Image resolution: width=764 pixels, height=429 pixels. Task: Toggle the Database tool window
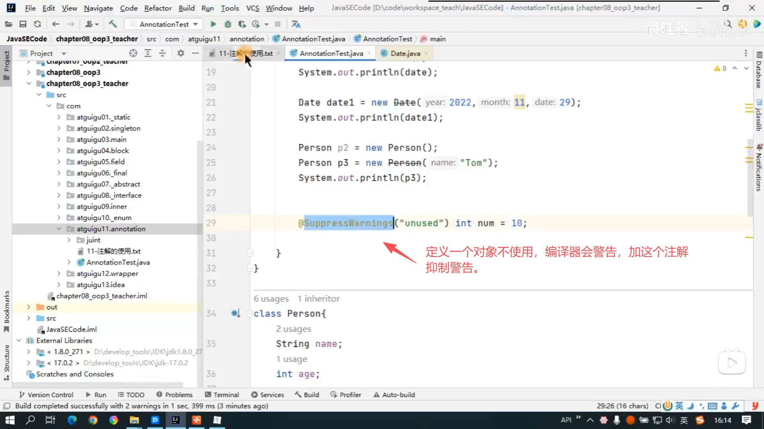[759, 70]
